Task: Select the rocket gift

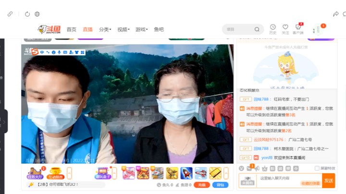Action: click(186, 173)
